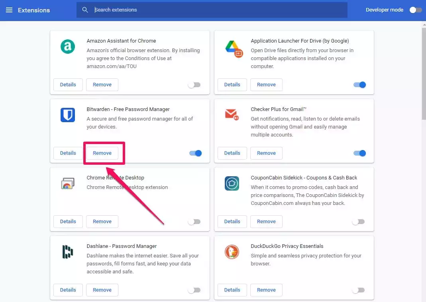This screenshot has height=302, width=426.
Task: Enable Dashlane Password Manager toggle
Action: [x=194, y=290]
